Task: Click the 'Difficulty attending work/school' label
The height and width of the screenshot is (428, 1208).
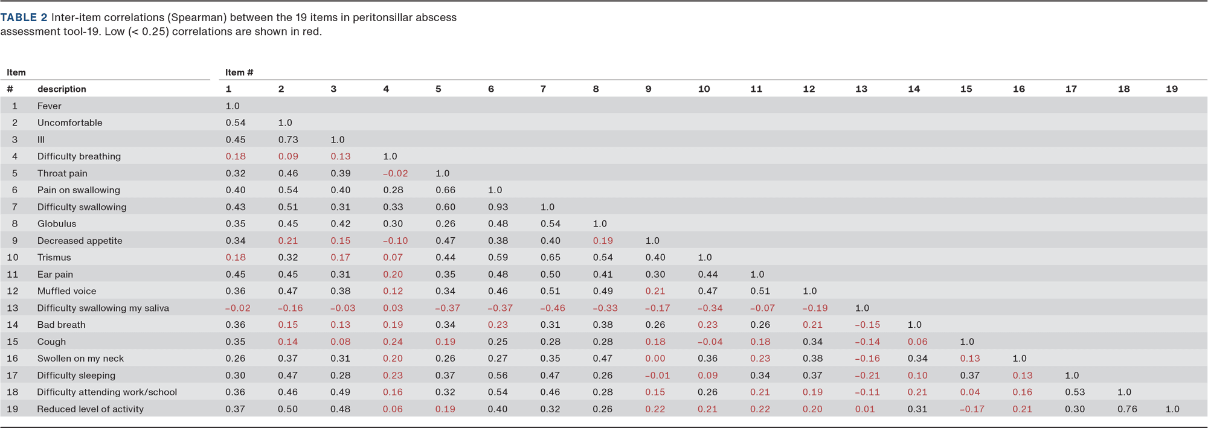Action: (x=107, y=392)
